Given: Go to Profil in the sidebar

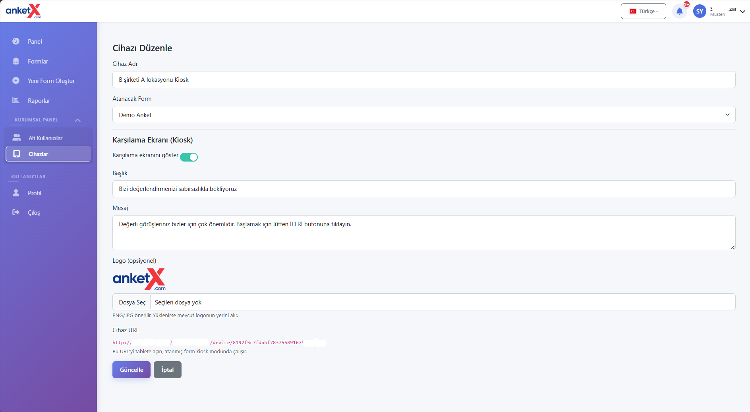Looking at the screenshot, I should (35, 193).
